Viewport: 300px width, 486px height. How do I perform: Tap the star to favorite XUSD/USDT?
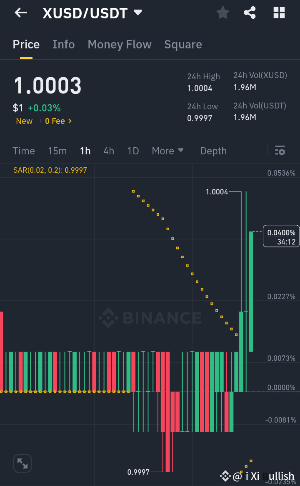pyautogui.click(x=222, y=13)
